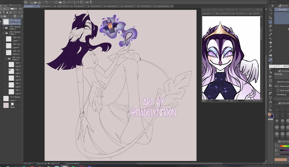Undo the last action
The image size is (289, 167).
coord(47,2)
